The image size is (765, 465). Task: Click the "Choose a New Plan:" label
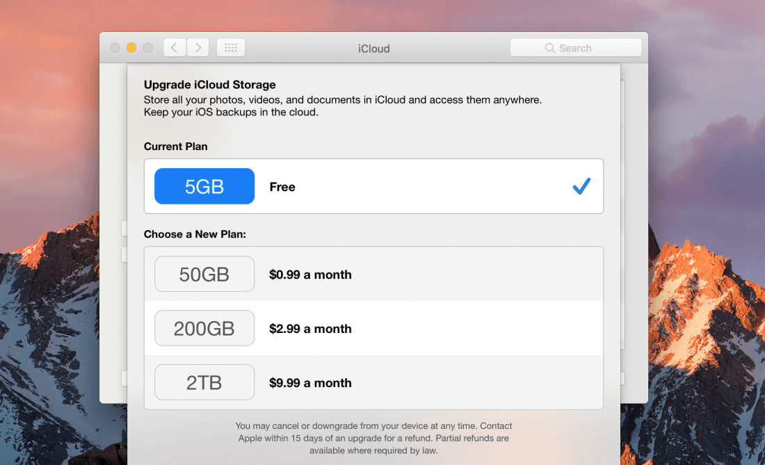pyautogui.click(x=195, y=234)
